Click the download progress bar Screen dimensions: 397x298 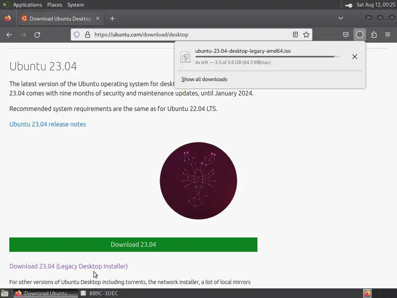click(x=268, y=57)
